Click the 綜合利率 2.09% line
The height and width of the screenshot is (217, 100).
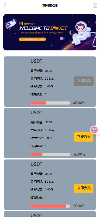(x=42, y=138)
